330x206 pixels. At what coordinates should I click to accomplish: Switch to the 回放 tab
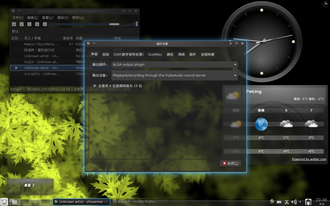pos(106,54)
